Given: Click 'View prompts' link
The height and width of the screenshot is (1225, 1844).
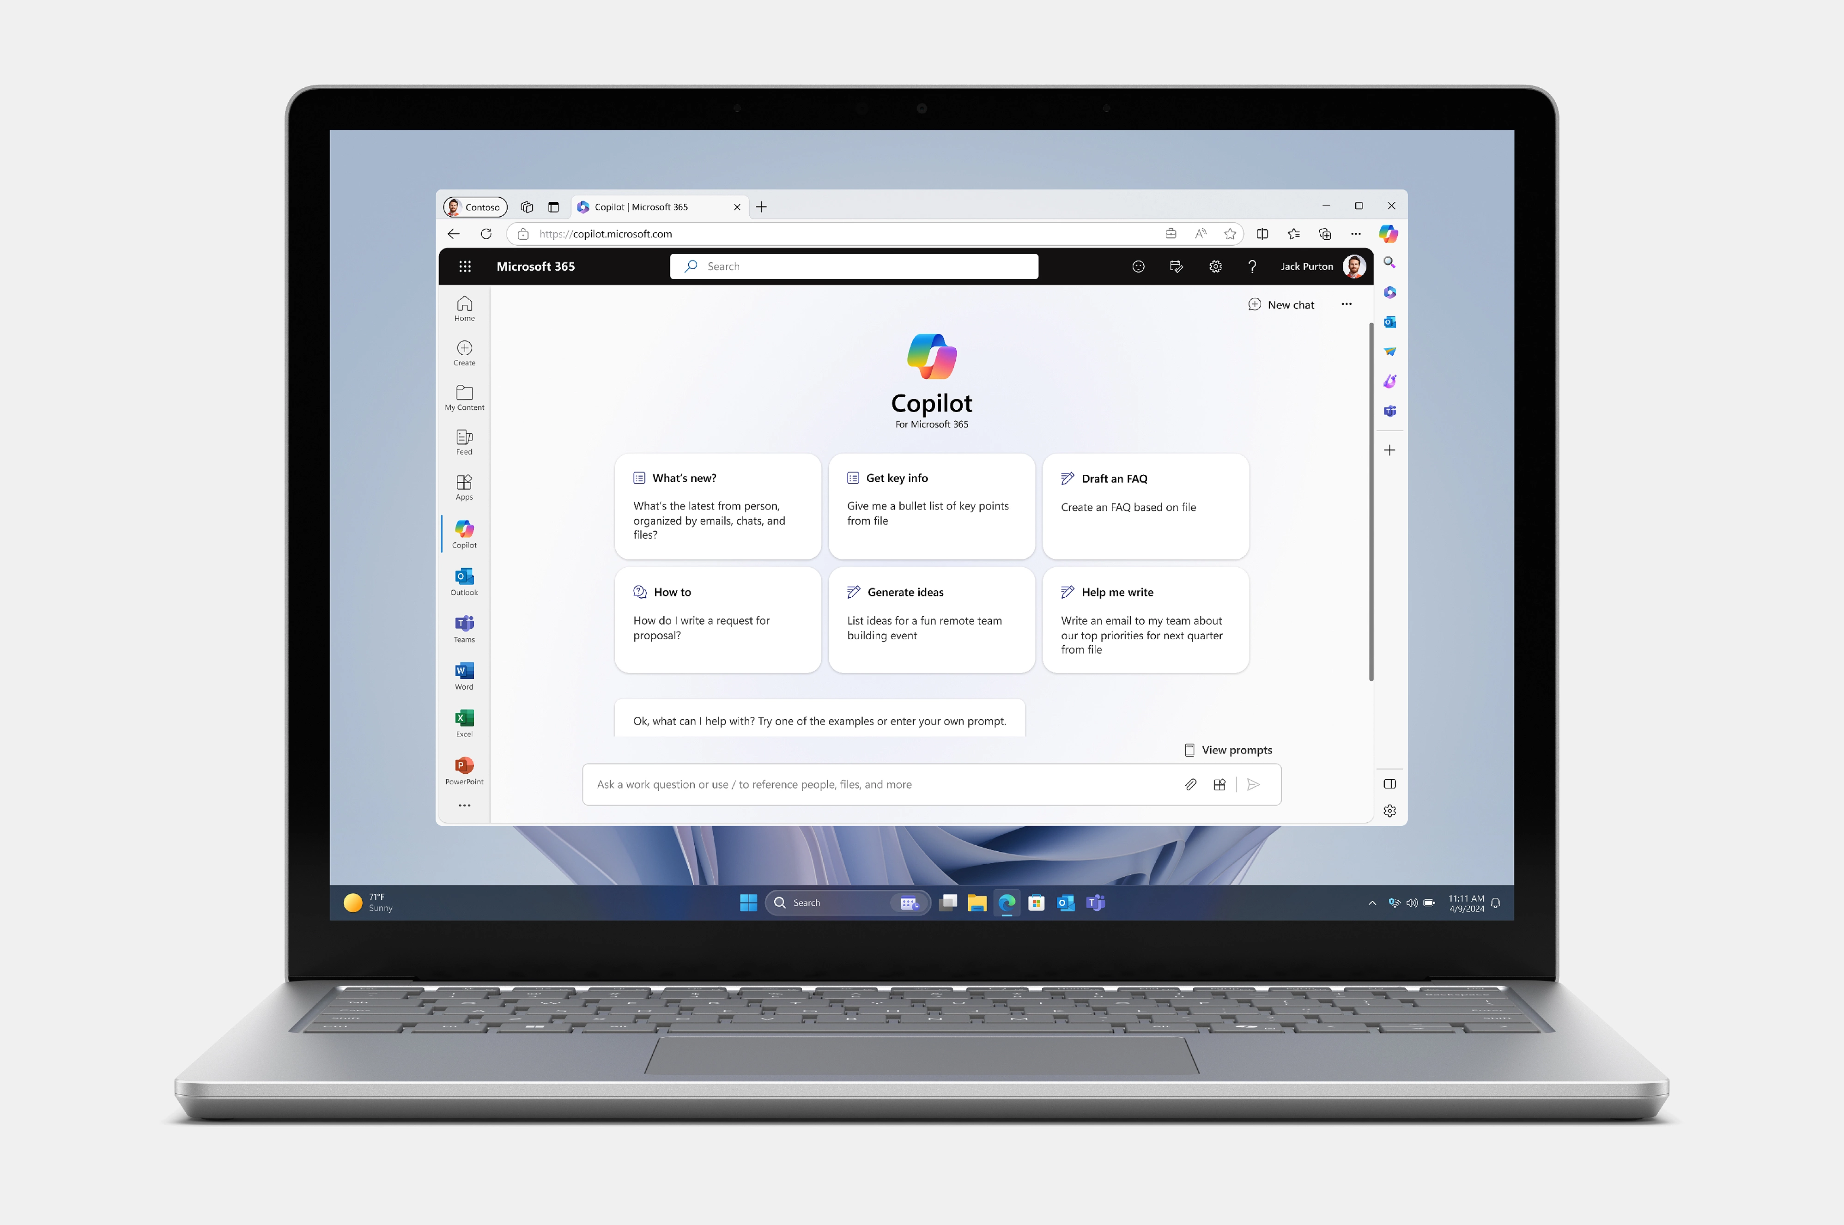Looking at the screenshot, I should coord(1226,749).
